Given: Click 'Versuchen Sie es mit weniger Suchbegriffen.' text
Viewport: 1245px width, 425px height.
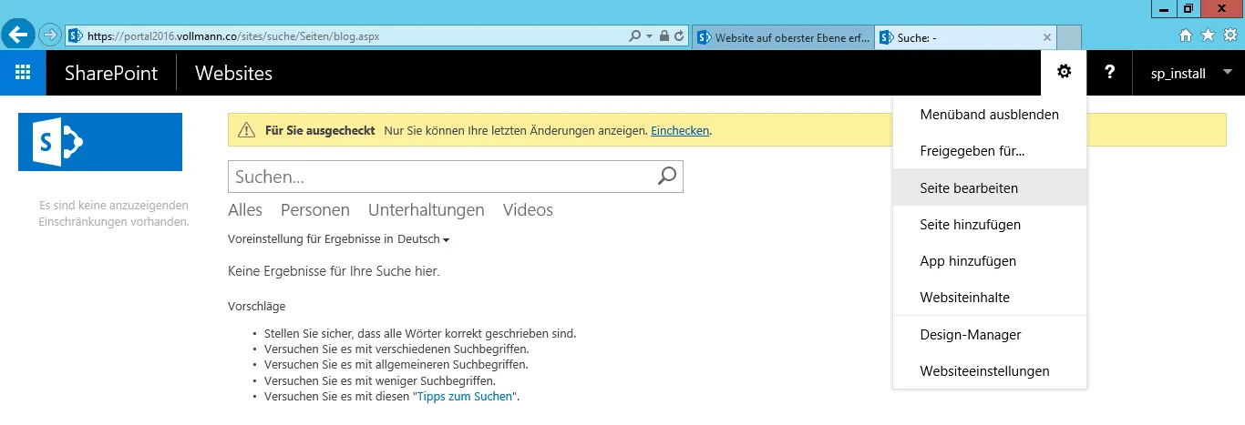Looking at the screenshot, I should (380, 380).
